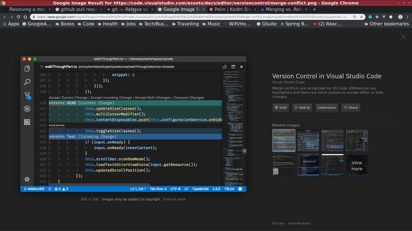Viewport: 412px width, 231px height.
Task: Go back to the previous page
Action: click(x=5, y=17)
